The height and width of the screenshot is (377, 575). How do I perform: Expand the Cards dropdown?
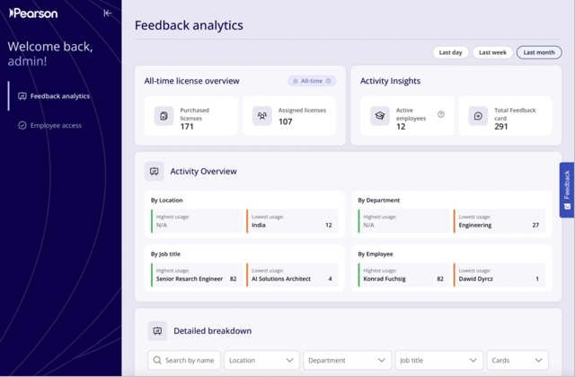(x=517, y=360)
